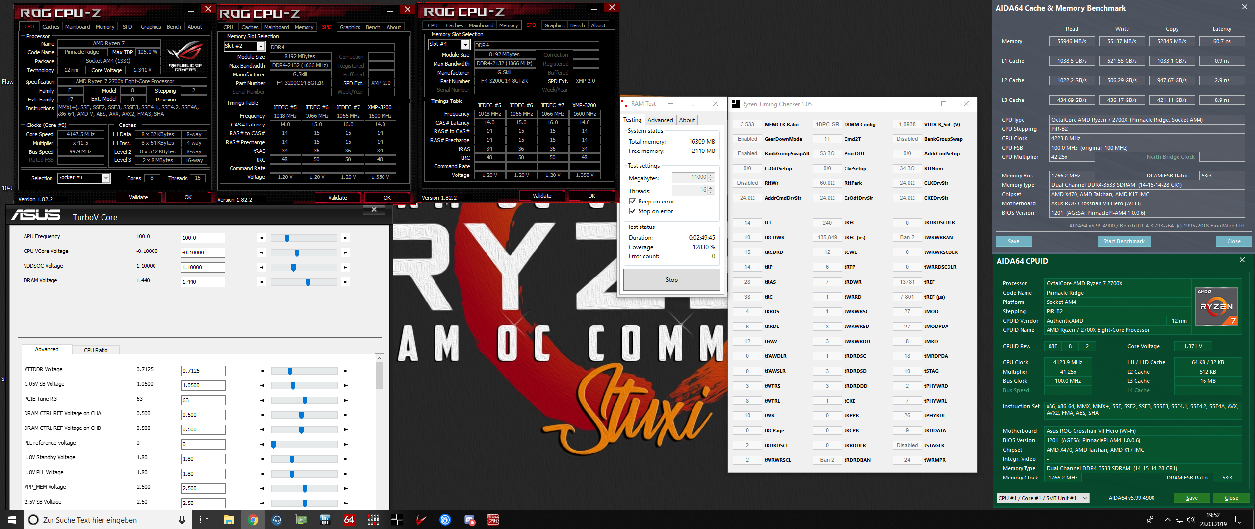The width and height of the screenshot is (1255, 529).
Task: Open the volume control tray icon
Action: [x=1191, y=520]
